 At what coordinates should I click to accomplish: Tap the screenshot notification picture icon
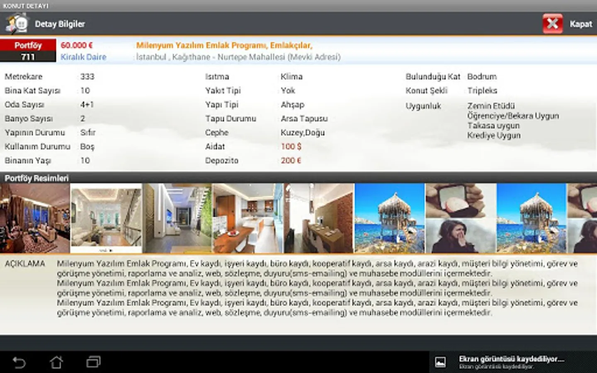pyautogui.click(x=440, y=362)
